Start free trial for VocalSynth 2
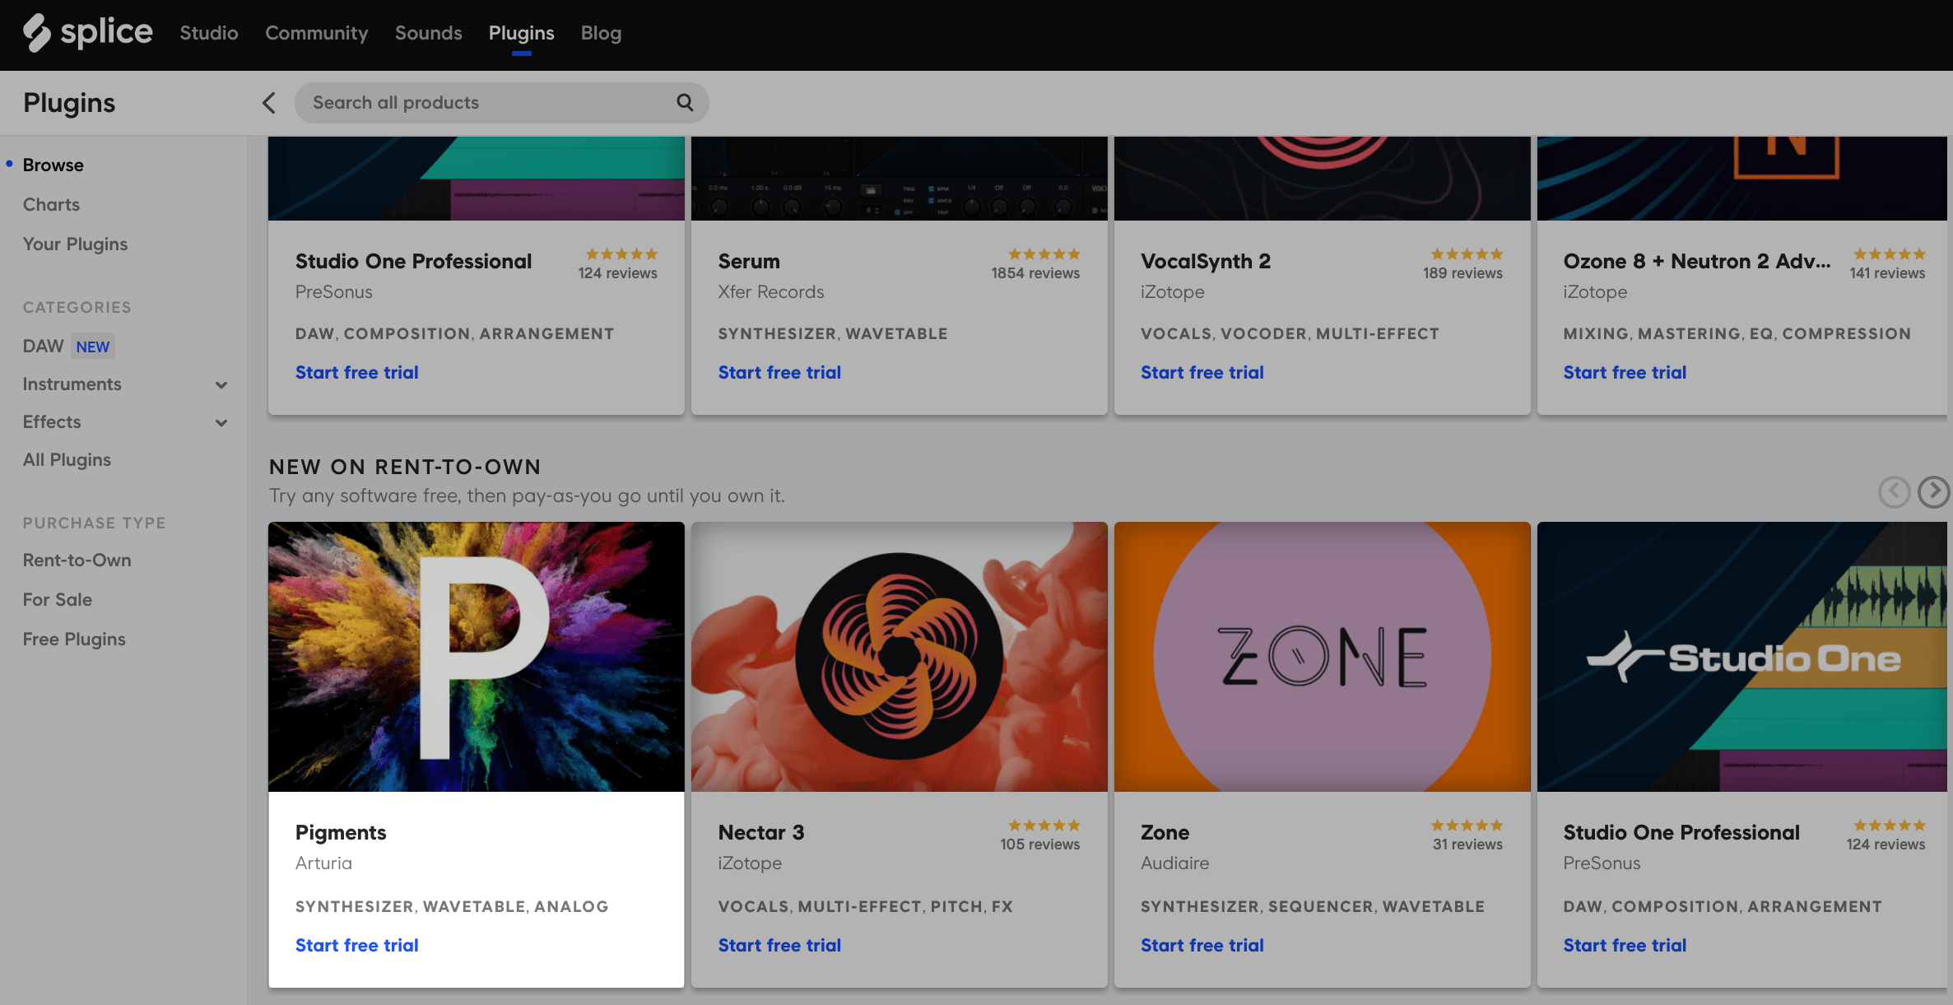The height and width of the screenshot is (1005, 1953). click(x=1202, y=372)
